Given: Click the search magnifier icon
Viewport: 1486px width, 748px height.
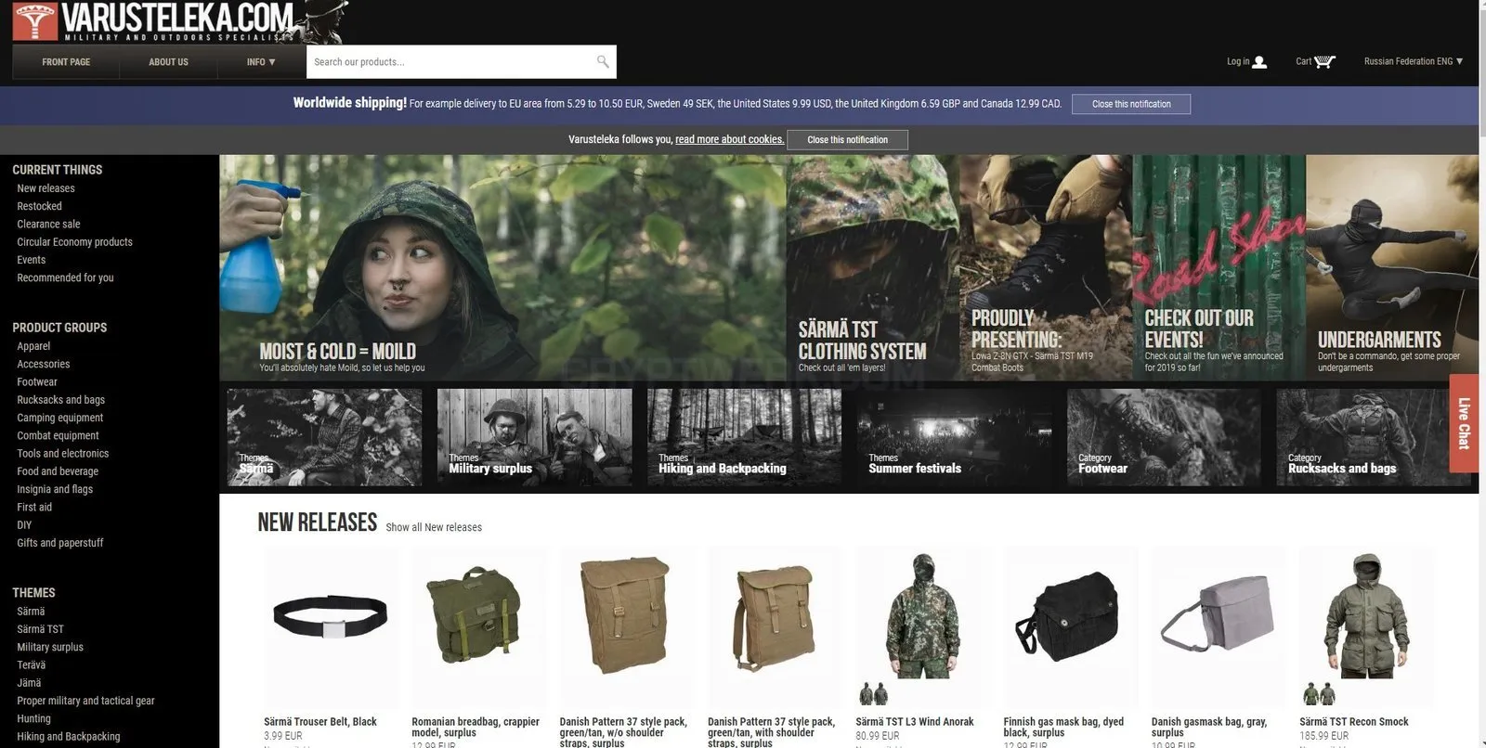Looking at the screenshot, I should (x=603, y=61).
